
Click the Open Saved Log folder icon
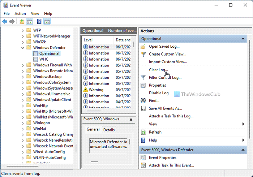[x=143, y=47]
